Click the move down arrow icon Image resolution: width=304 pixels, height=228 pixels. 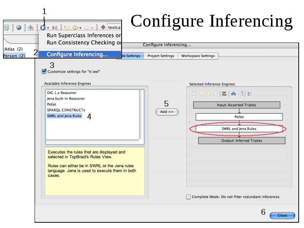pos(208,94)
